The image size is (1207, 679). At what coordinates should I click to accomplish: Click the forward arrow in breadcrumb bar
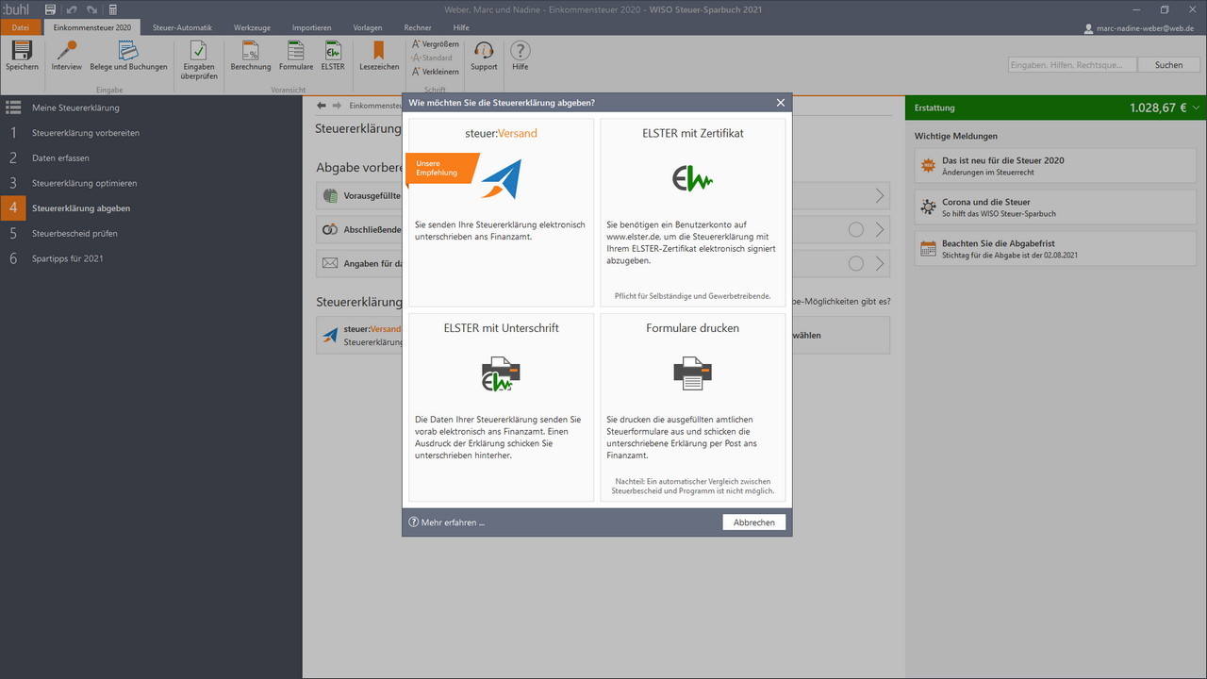(337, 106)
